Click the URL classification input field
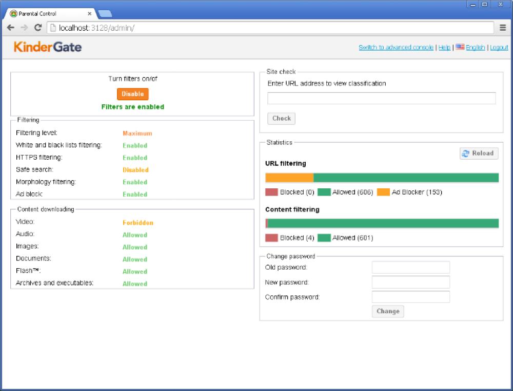 point(381,98)
